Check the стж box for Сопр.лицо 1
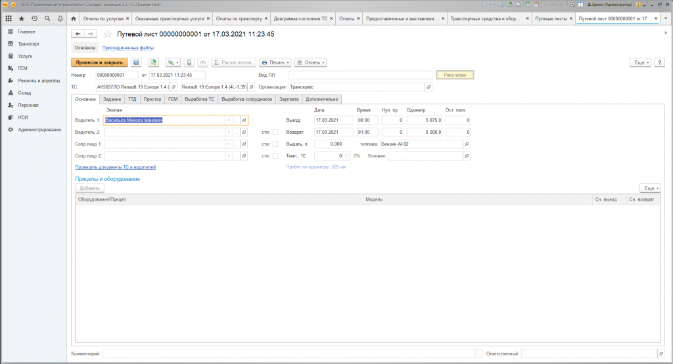This screenshot has width=673, height=364. coord(275,144)
